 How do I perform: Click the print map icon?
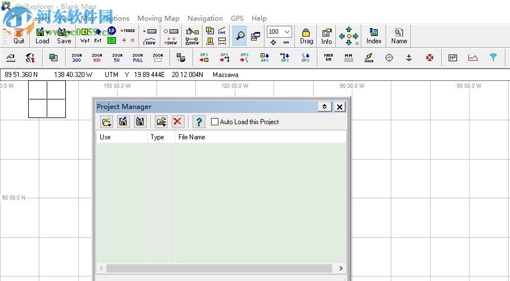pyautogui.click(x=181, y=58)
